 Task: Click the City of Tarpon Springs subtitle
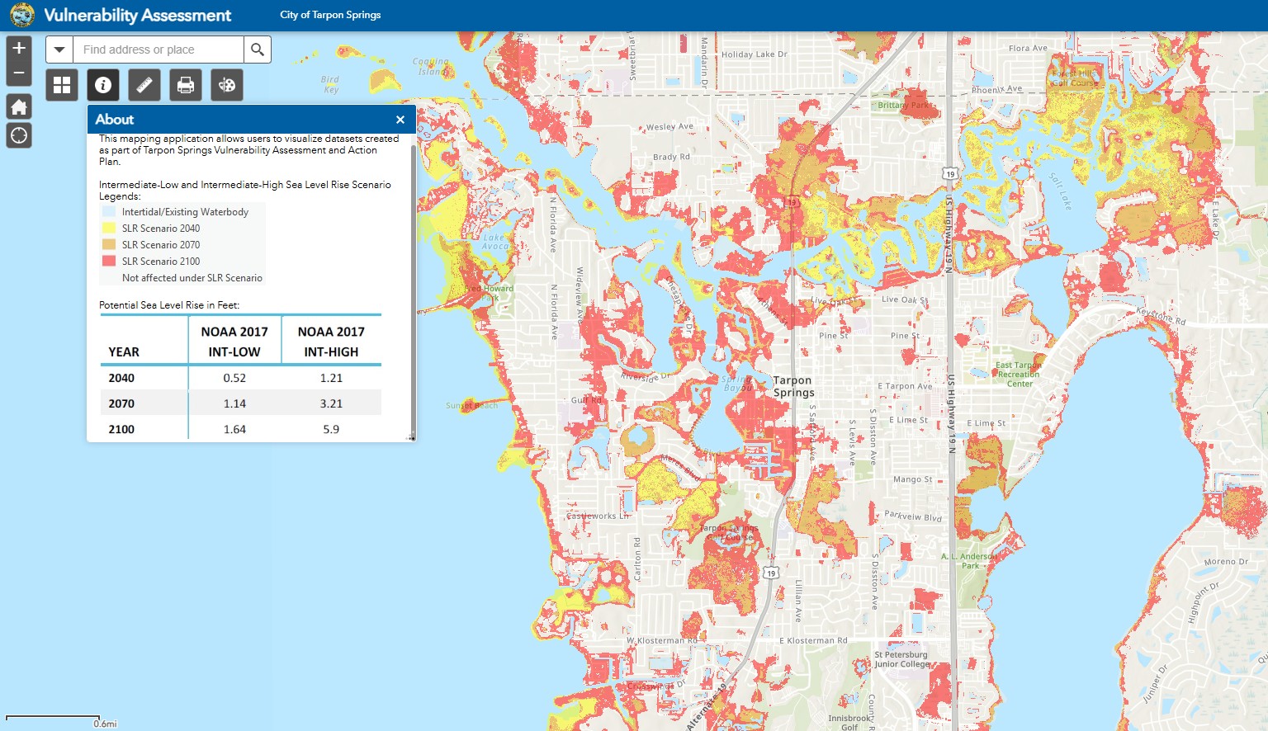(x=330, y=15)
